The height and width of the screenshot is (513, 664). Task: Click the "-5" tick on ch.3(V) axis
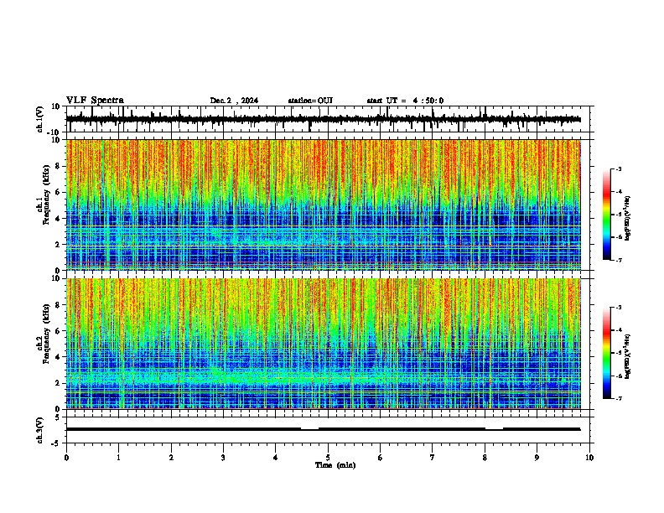56,443
